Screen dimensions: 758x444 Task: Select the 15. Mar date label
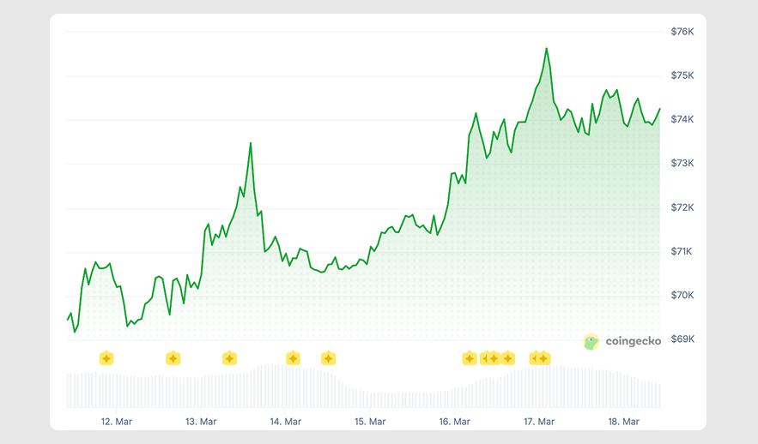click(370, 422)
